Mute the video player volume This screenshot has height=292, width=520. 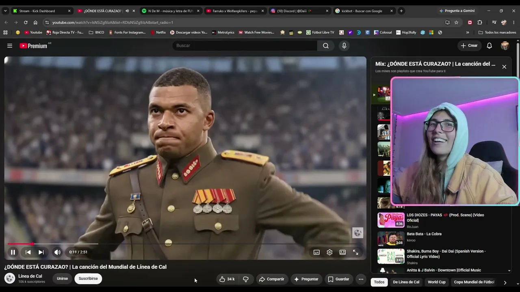coord(57,252)
